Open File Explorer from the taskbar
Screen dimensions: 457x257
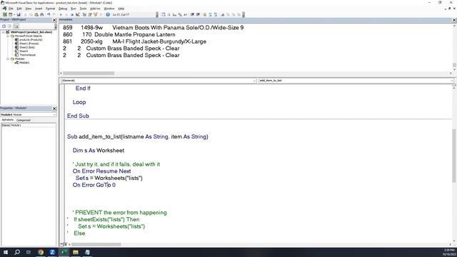76,252
